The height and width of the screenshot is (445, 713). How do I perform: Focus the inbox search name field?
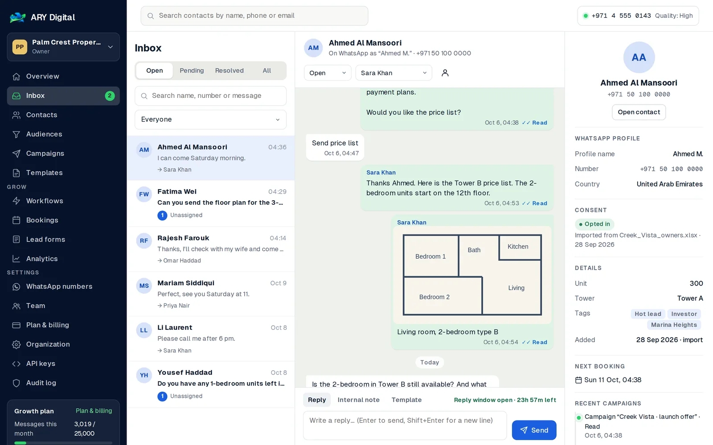(x=211, y=96)
